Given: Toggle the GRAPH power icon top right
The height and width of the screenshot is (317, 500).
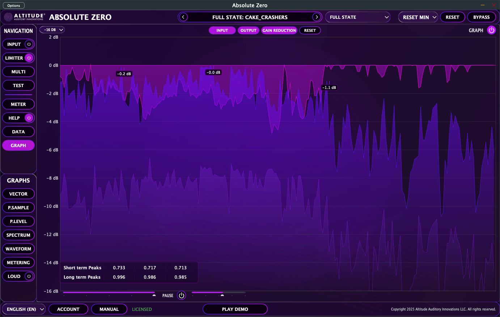Looking at the screenshot, I should click(491, 30).
